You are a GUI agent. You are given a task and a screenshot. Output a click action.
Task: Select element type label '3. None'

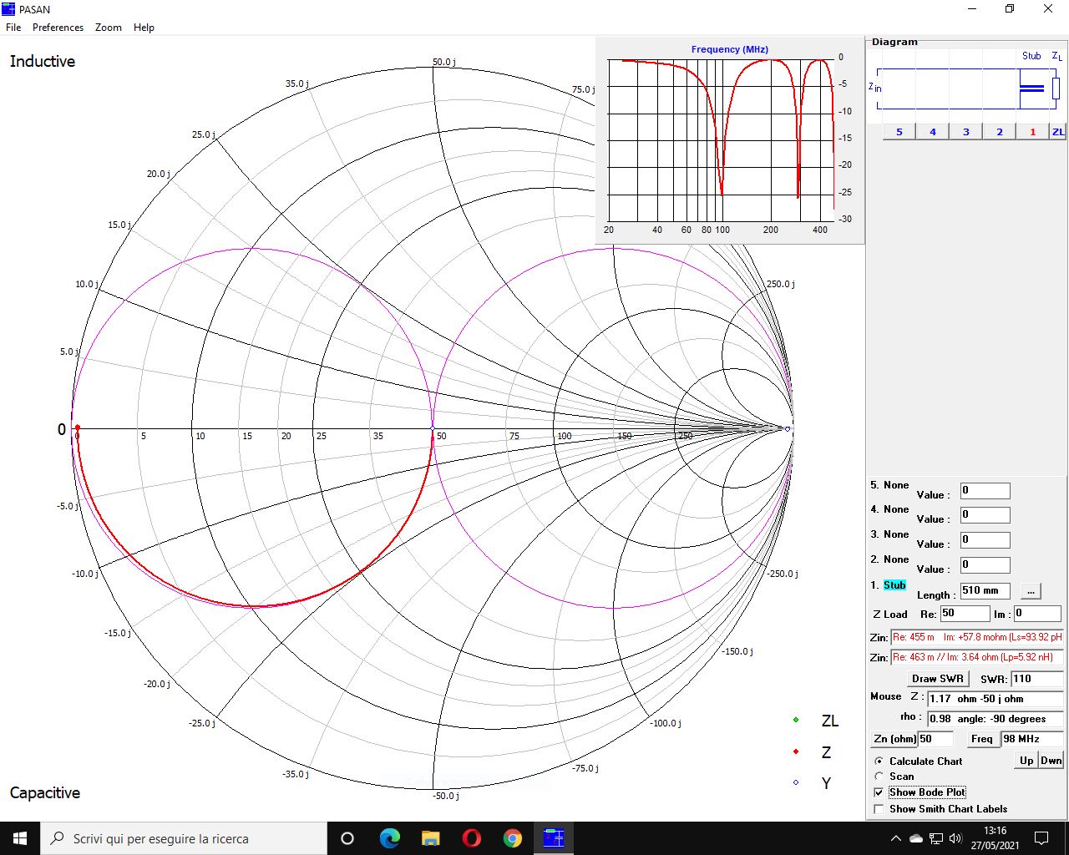[x=889, y=534]
